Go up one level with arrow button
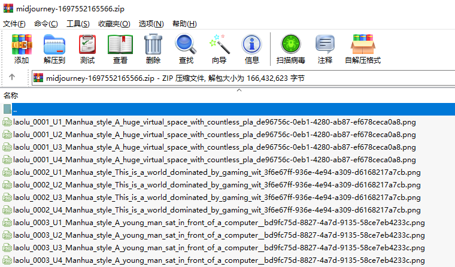 (x=12, y=77)
